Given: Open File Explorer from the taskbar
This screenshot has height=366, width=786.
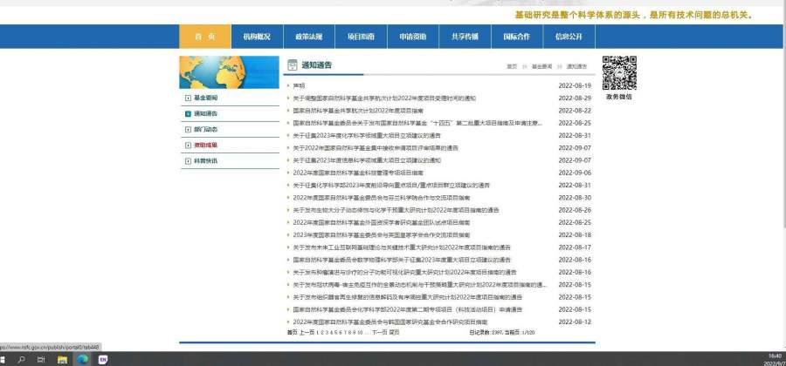Looking at the screenshot, I should click(63, 358).
